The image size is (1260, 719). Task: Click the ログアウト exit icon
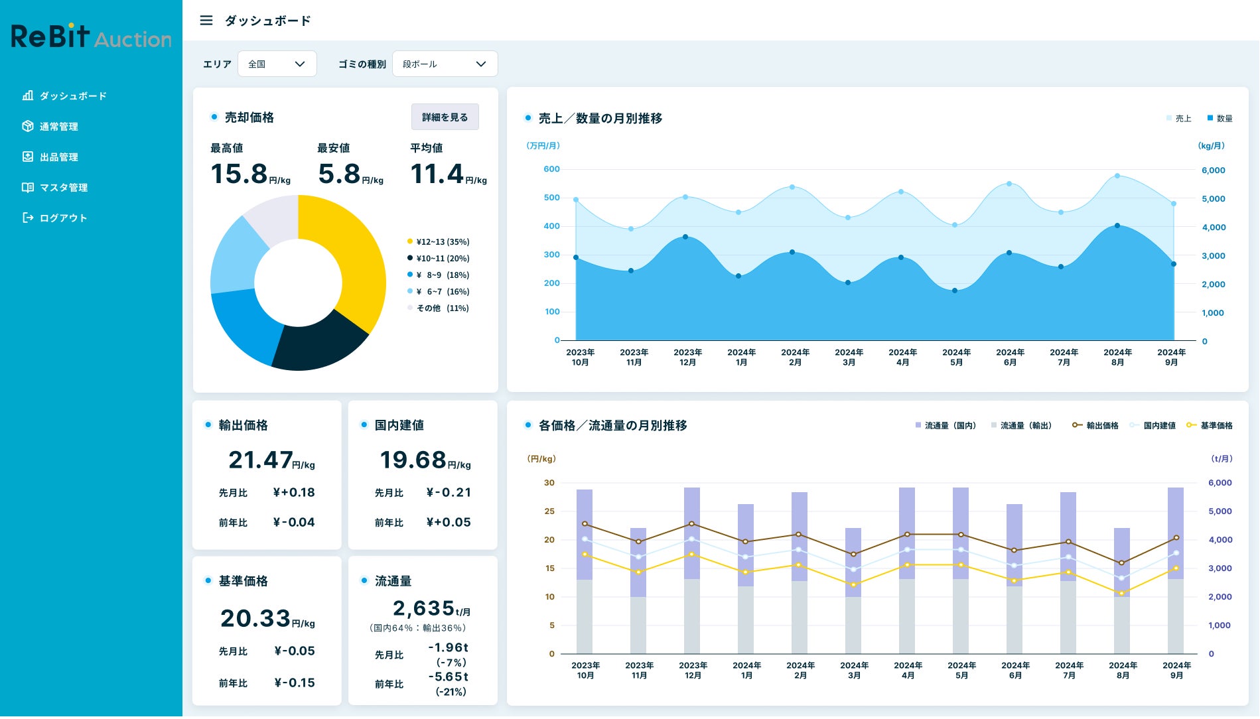27,218
